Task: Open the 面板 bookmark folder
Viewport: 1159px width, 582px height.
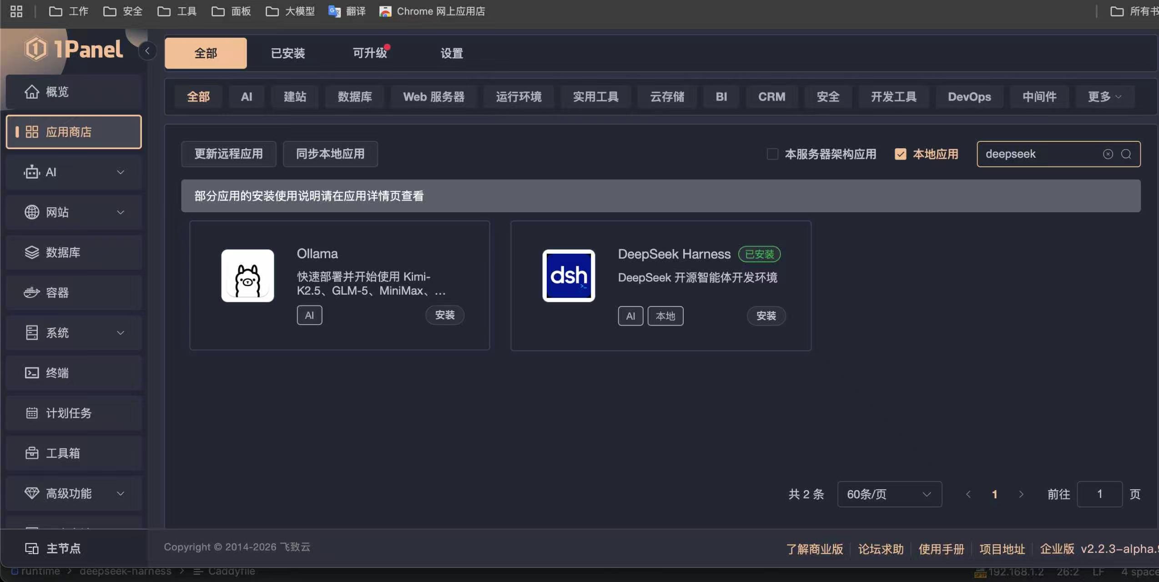Action: tap(231, 11)
